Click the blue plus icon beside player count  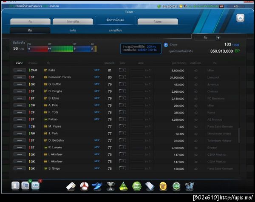click(x=166, y=45)
